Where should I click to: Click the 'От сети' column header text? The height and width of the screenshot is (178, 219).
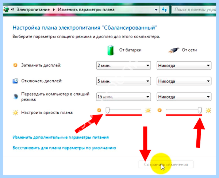189,50
